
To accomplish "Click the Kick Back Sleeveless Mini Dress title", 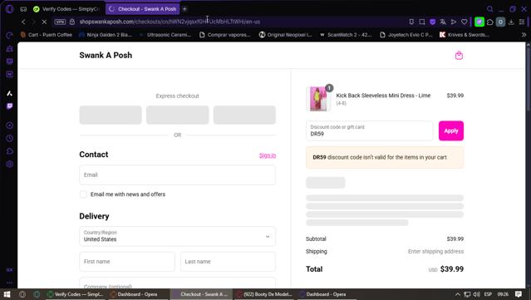I will 383,96.
